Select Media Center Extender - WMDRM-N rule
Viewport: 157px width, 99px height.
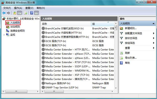point(68,70)
